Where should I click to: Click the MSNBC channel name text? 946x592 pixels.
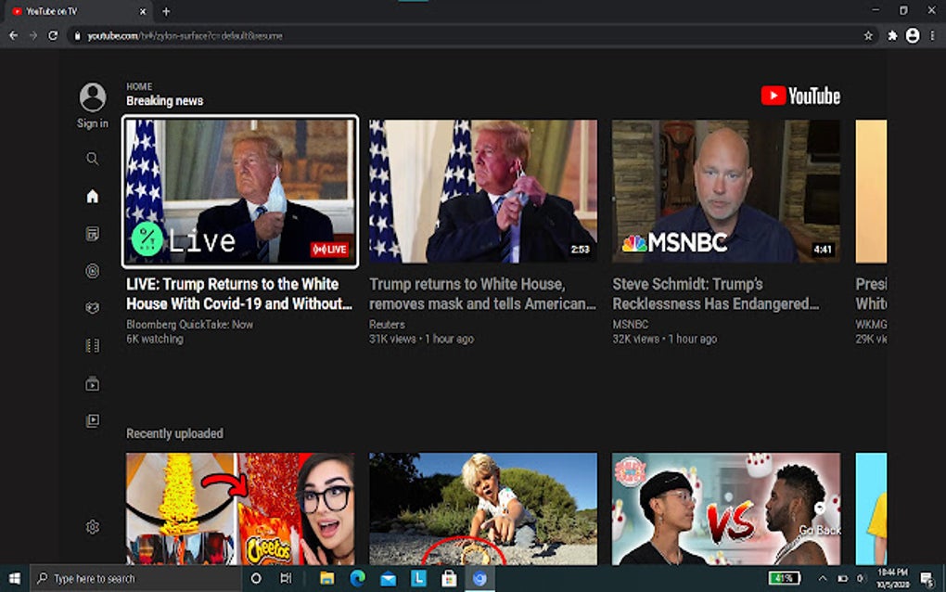click(x=631, y=324)
